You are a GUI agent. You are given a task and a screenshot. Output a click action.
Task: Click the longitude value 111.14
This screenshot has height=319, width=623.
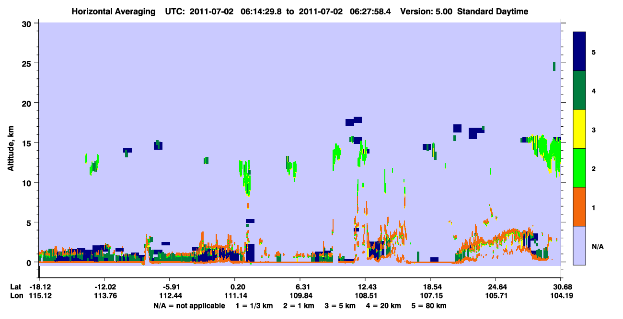[235, 295]
